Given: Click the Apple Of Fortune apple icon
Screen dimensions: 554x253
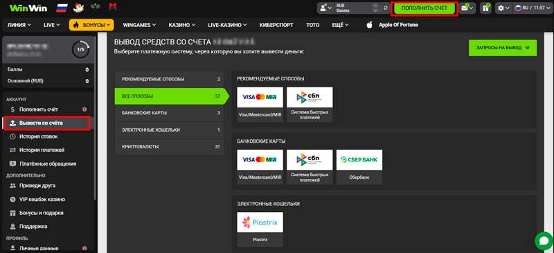Looking at the screenshot, I should 370,25.
